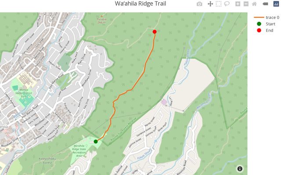Download plot as PNG with camera icon
Screen dimensions: 281x175
(199, 4)
